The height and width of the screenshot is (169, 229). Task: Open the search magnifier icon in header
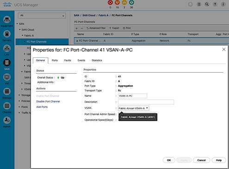coord(207,4)
